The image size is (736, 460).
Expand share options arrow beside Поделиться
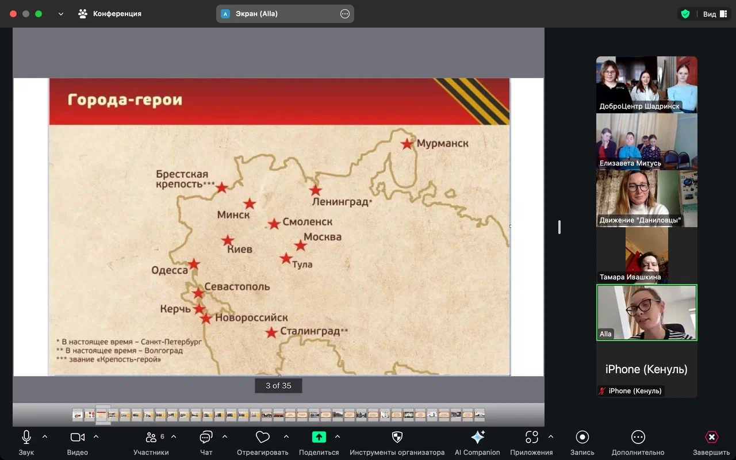[338, 437]
